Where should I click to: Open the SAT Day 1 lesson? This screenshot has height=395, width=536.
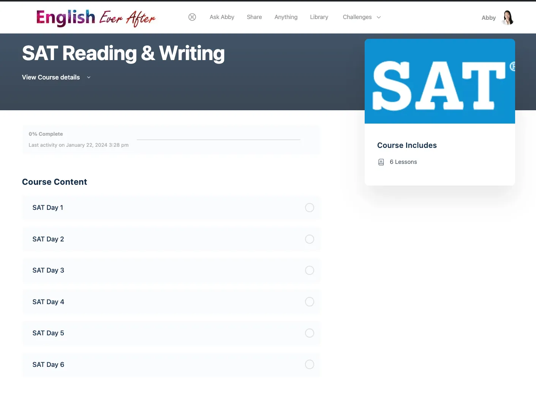pyautogui.click(x=48, y=208)
